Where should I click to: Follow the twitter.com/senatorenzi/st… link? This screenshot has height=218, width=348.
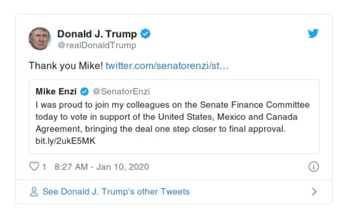coord(167,66)
